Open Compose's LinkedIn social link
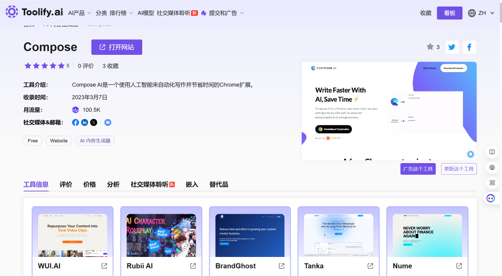The height and width of the screenshot is (276, 502). tap(85, 122)
